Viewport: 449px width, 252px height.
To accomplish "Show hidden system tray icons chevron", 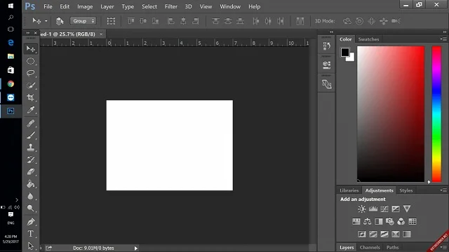I will point(17,199).
